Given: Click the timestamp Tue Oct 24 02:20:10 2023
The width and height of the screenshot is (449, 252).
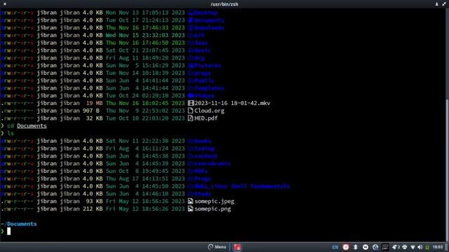Looking at the screenshot, I should point(145,95).
